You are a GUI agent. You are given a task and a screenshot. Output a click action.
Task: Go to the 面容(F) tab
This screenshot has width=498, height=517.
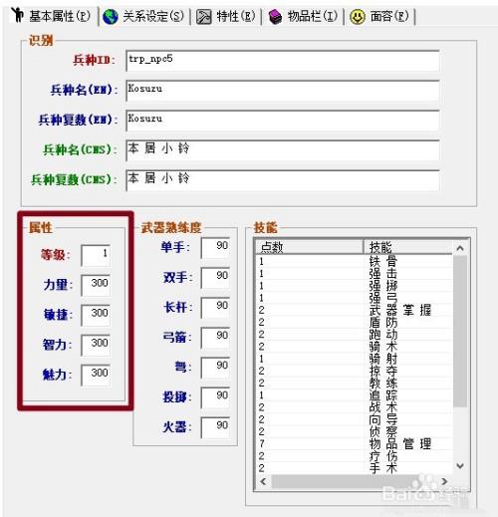[380, 16]
